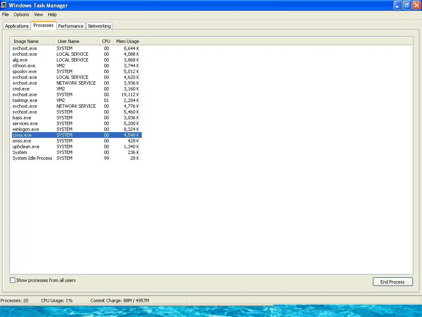Open the File menu
422x317 pixels.
(5, 14)
